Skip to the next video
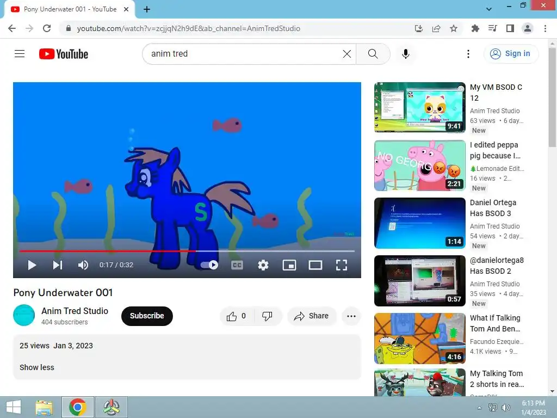557x418 pixels. [58, 265]
